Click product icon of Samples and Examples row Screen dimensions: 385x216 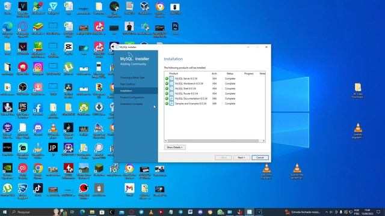[171, 104]
